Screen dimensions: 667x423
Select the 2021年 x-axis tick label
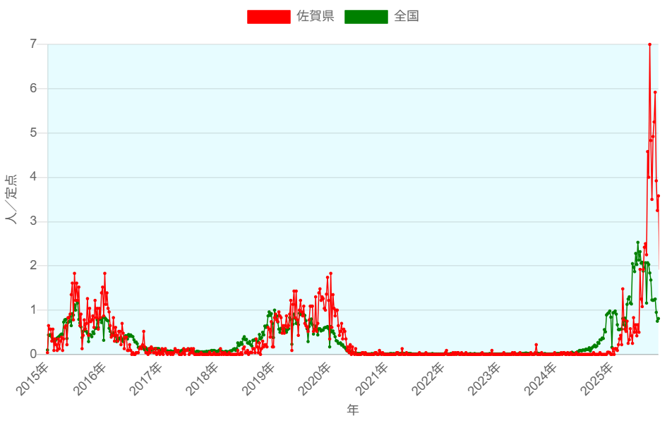point(372,379)
